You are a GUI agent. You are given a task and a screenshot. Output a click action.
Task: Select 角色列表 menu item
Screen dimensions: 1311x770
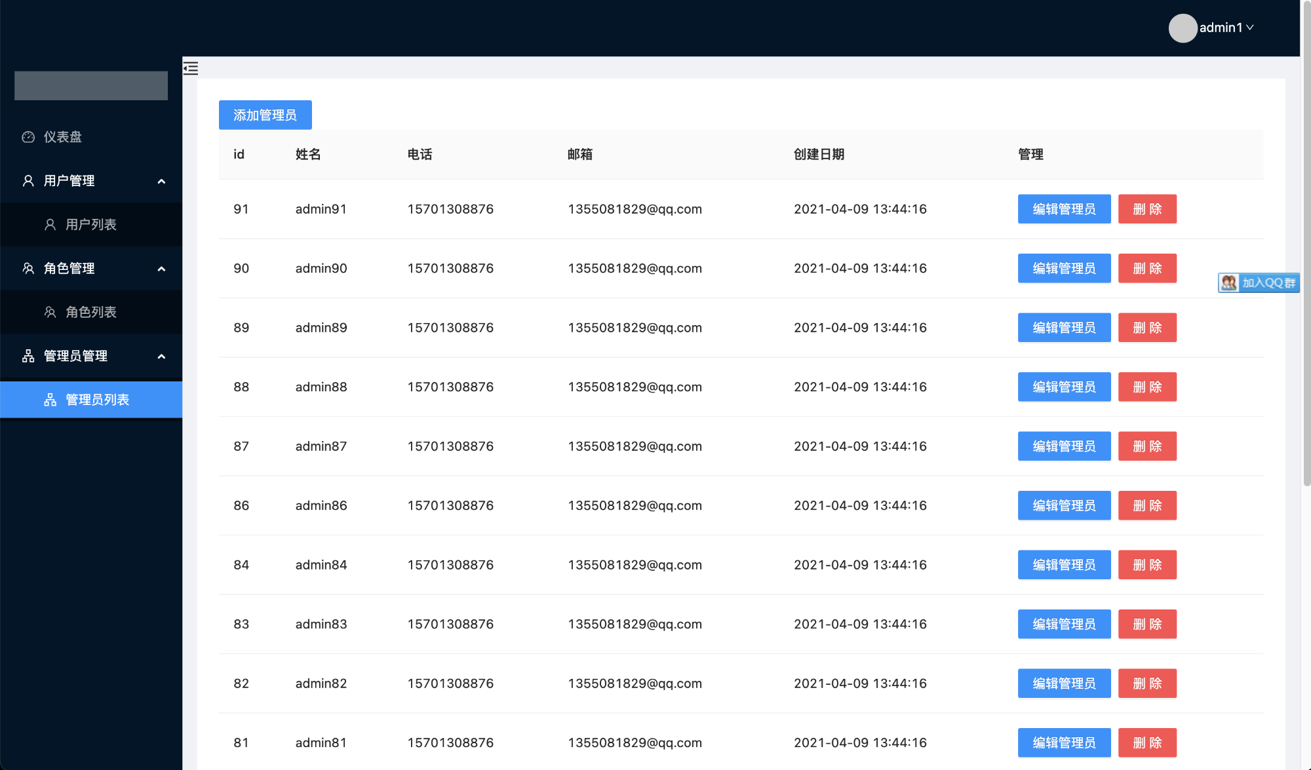(91, 313)
